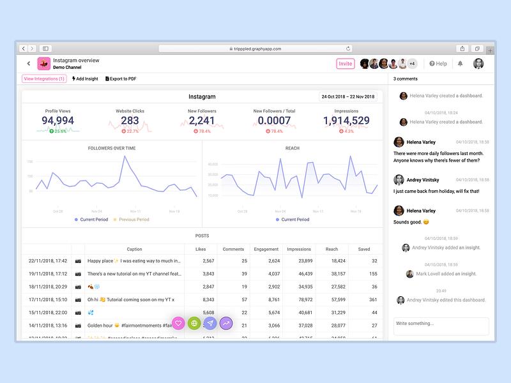The image size is (511, 383).
Task: Open your profile avatar menu
Action: click(x=478, y=63)
